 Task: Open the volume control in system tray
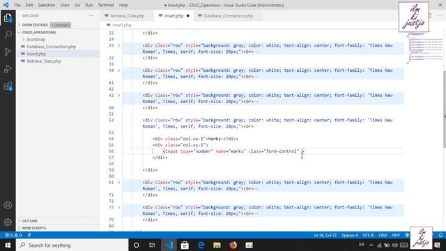coord(395,245)
